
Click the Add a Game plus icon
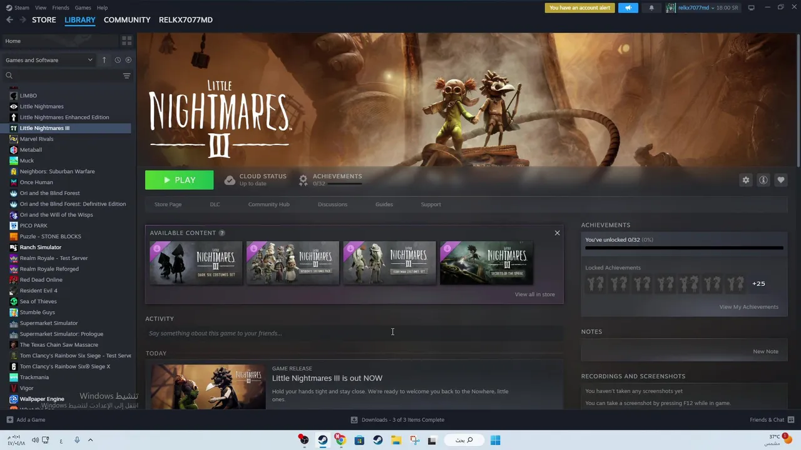pyautogui.click(x=9, y=419)
